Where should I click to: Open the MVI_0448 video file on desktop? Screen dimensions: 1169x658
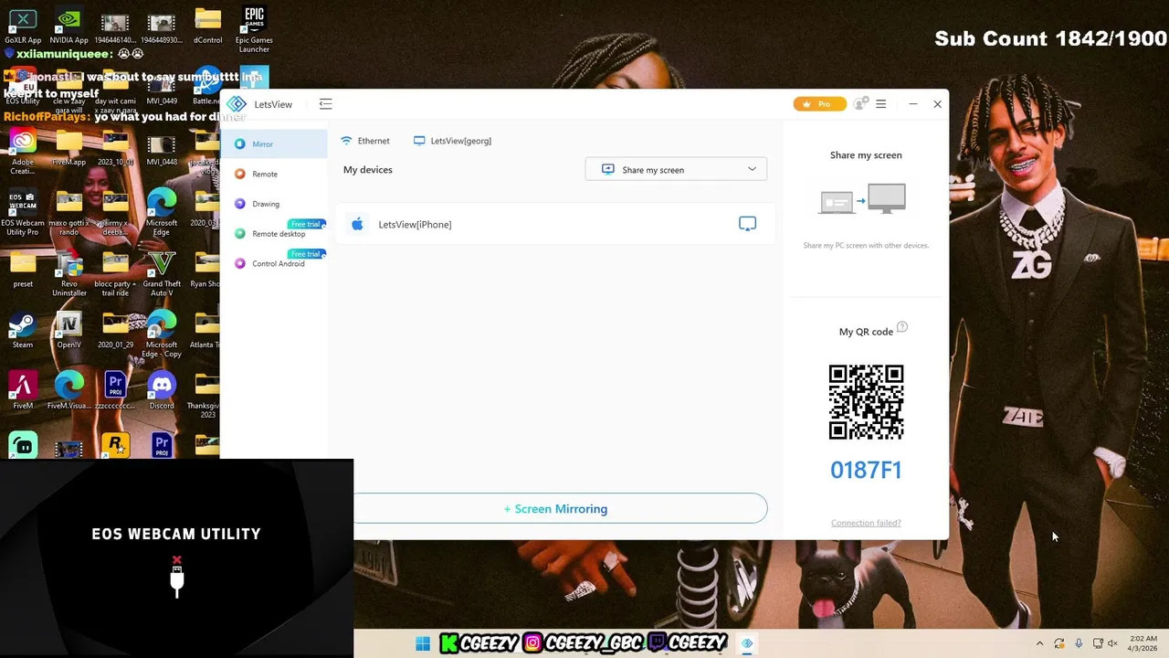tap(162, 149)
